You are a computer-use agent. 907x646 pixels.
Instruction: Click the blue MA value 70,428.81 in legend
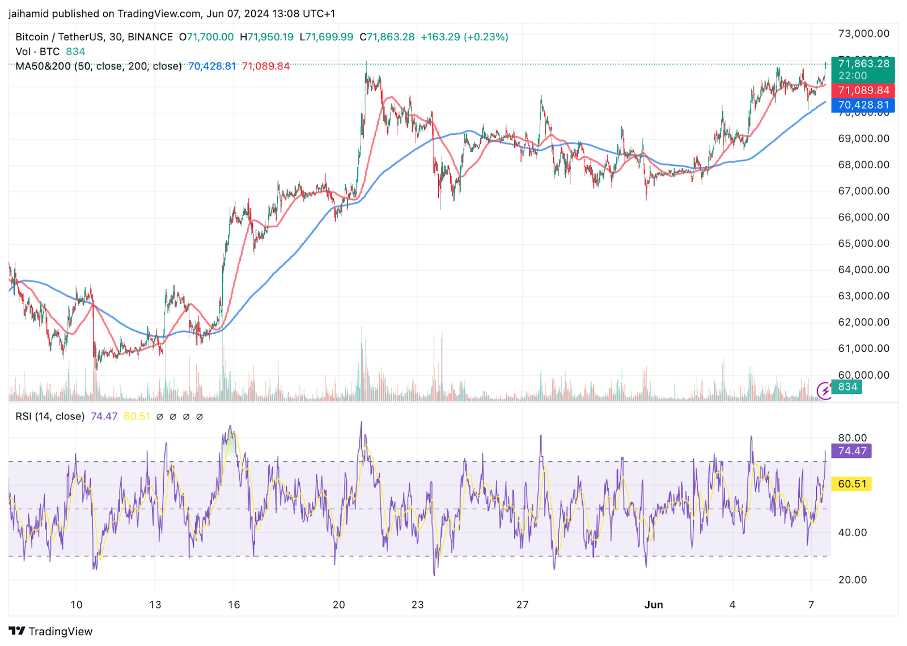[x=212, y=66]
